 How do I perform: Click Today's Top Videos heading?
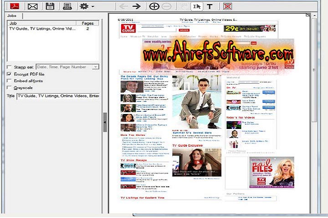tap(241, 118)
